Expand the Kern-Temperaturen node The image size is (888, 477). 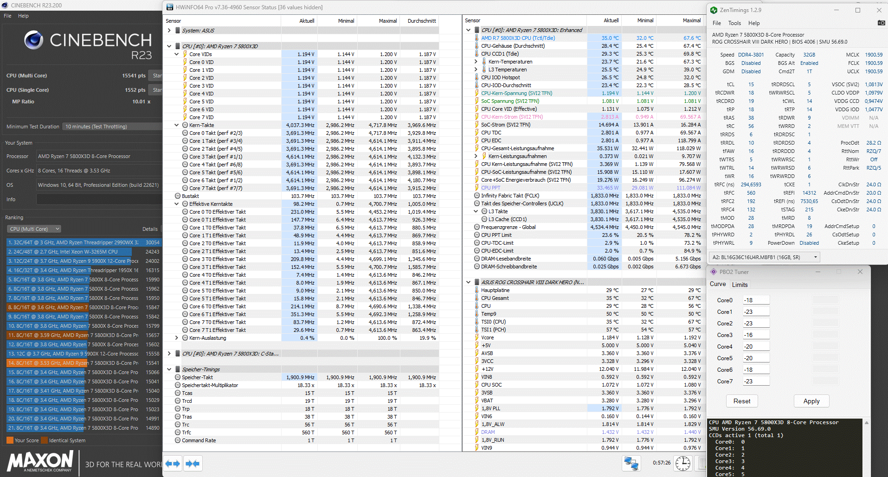476,62
